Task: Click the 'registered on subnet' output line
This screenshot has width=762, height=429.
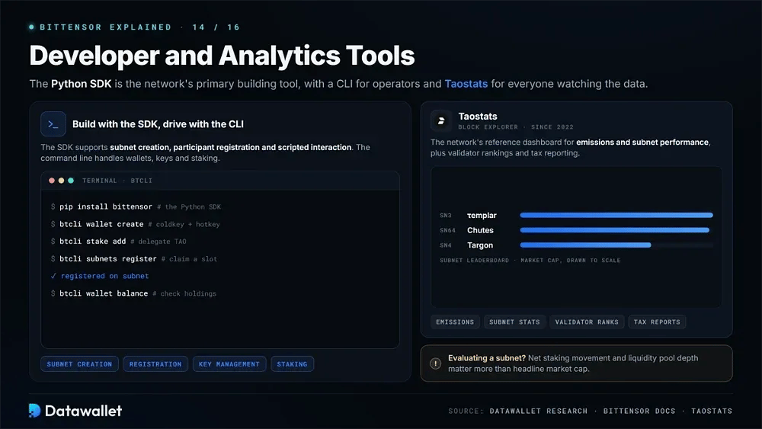Action: point(100,276)
